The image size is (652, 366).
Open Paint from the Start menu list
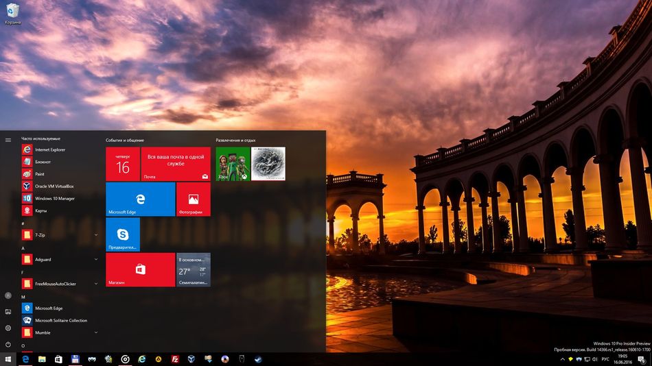[60, 174]
